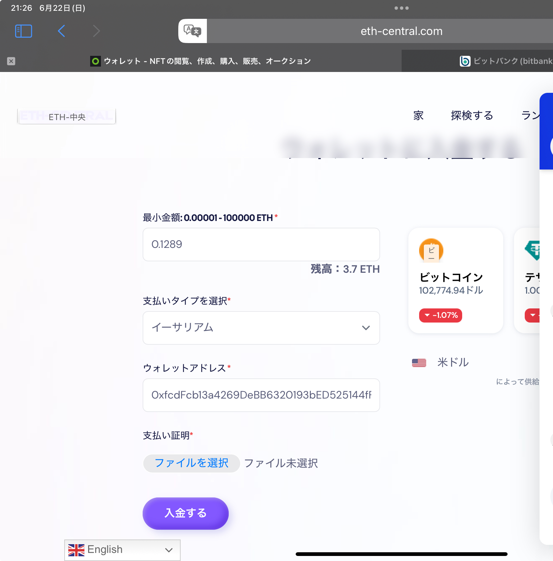
Task: Open the 探検する navigation menu item
Action: (x=472, y=115)
